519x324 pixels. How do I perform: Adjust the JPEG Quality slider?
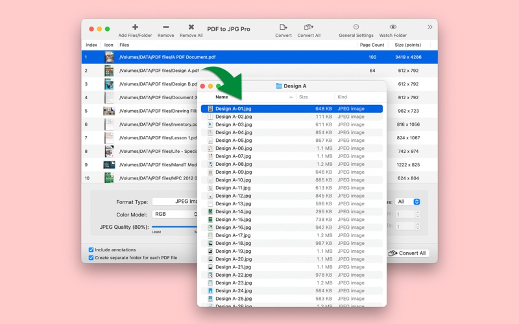[174, 227]
